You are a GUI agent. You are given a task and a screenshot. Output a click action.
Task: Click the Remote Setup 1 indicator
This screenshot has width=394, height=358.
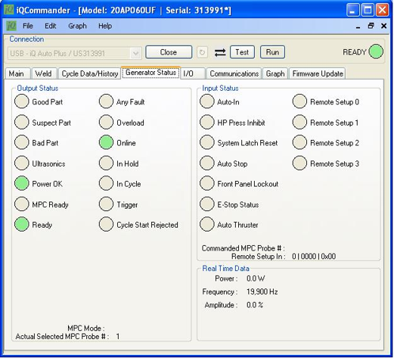[x=299, y=122]
